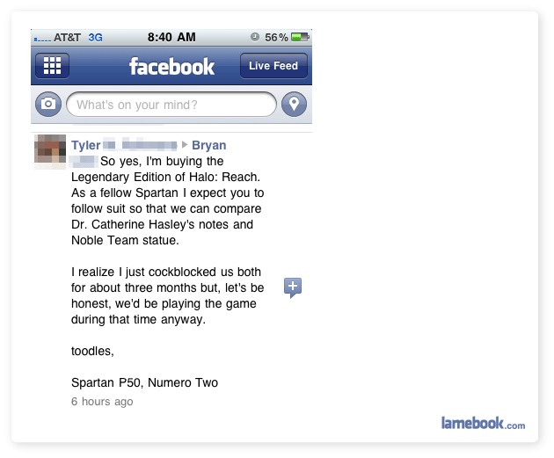Click the "What's on your mind?" field
The height and width of the screenshot is (458, 554).
171,105
